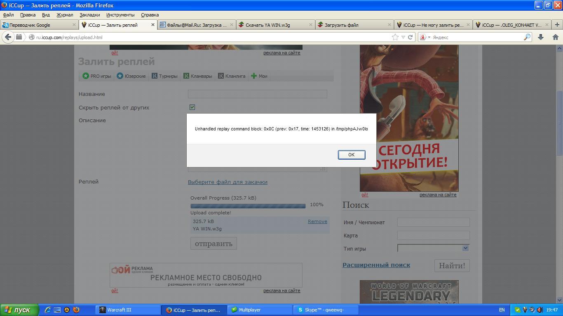Click the отправить button
This screenshot has height=316, width=563.
[x=213, y=244]
